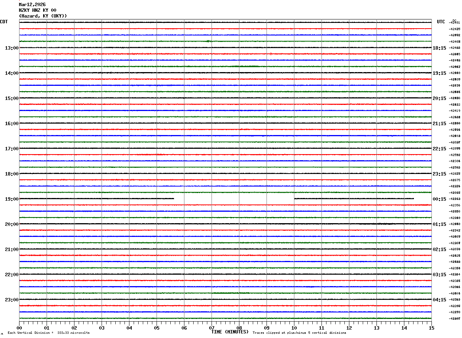Click the 22:15 UTC time label
This screenshot has height=338, width=462.
pyautogui.click(x=439, y=149)
